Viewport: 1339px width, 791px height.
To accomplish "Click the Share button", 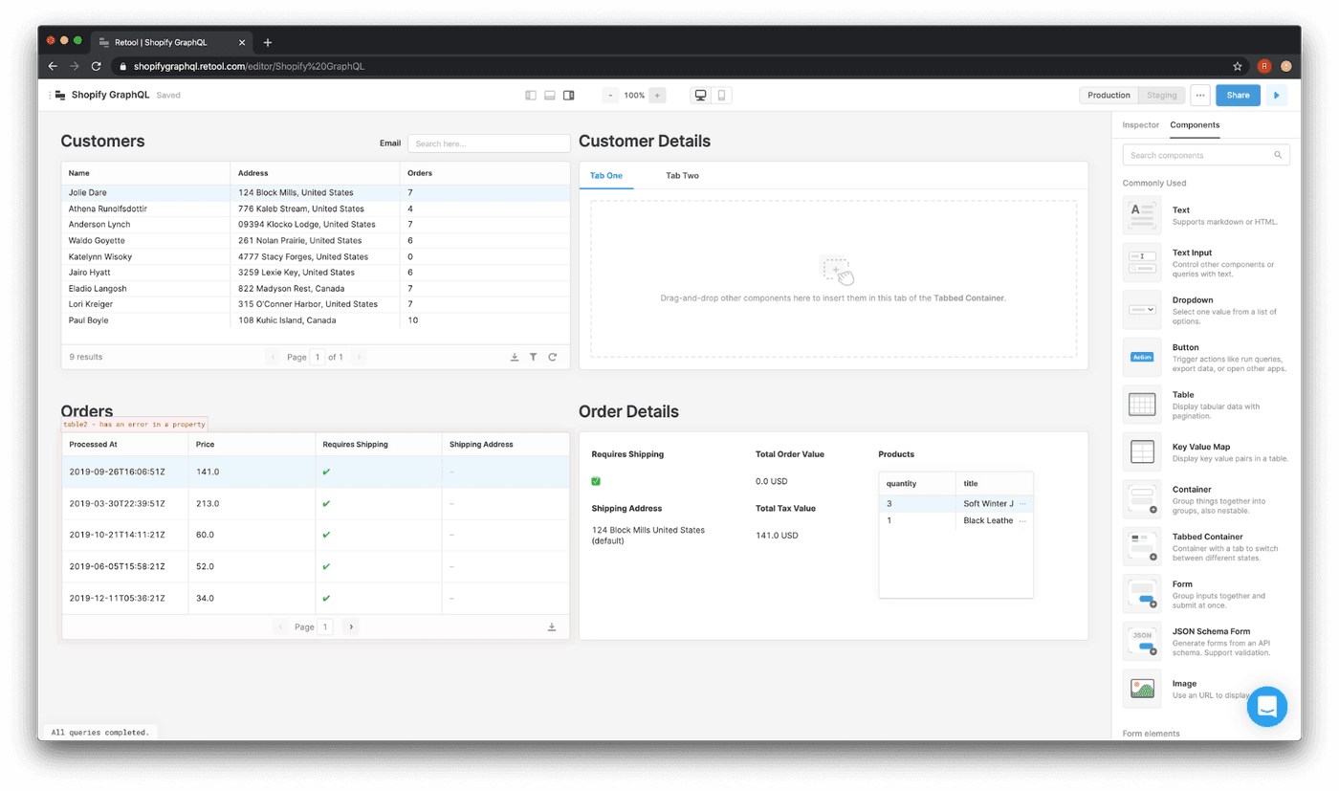I will tap(1238, 96).
